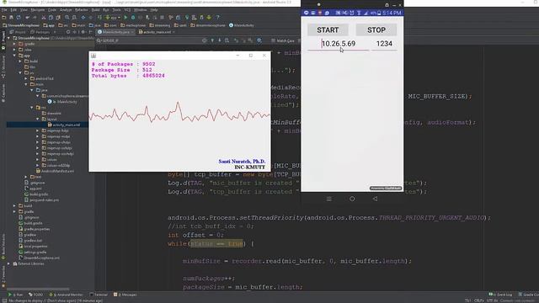Image resolution: width=539 pixels, height=303 pixels.
Task: Click the Find magnifier toolbar icon
Action: tap(67, 17)
